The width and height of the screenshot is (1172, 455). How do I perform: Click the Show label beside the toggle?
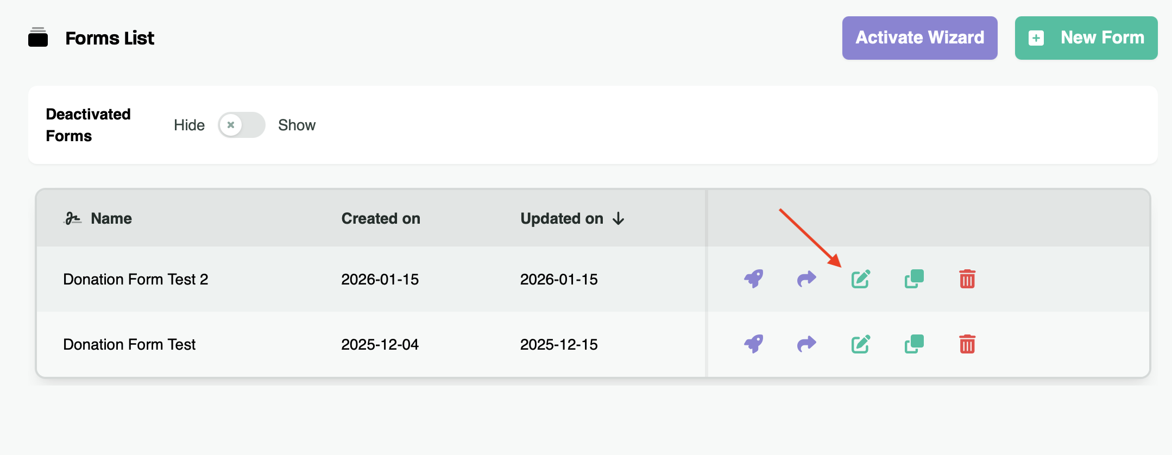pos(297,125)
